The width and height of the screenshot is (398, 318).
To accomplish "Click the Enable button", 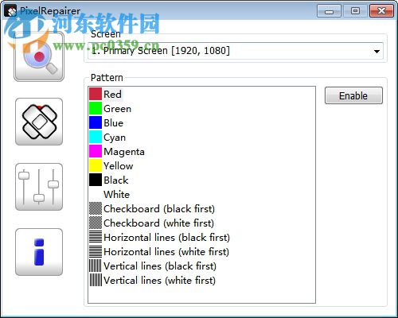I will (x=353, y=95).
